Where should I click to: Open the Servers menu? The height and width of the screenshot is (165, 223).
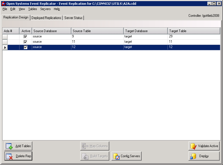(45, 9)
